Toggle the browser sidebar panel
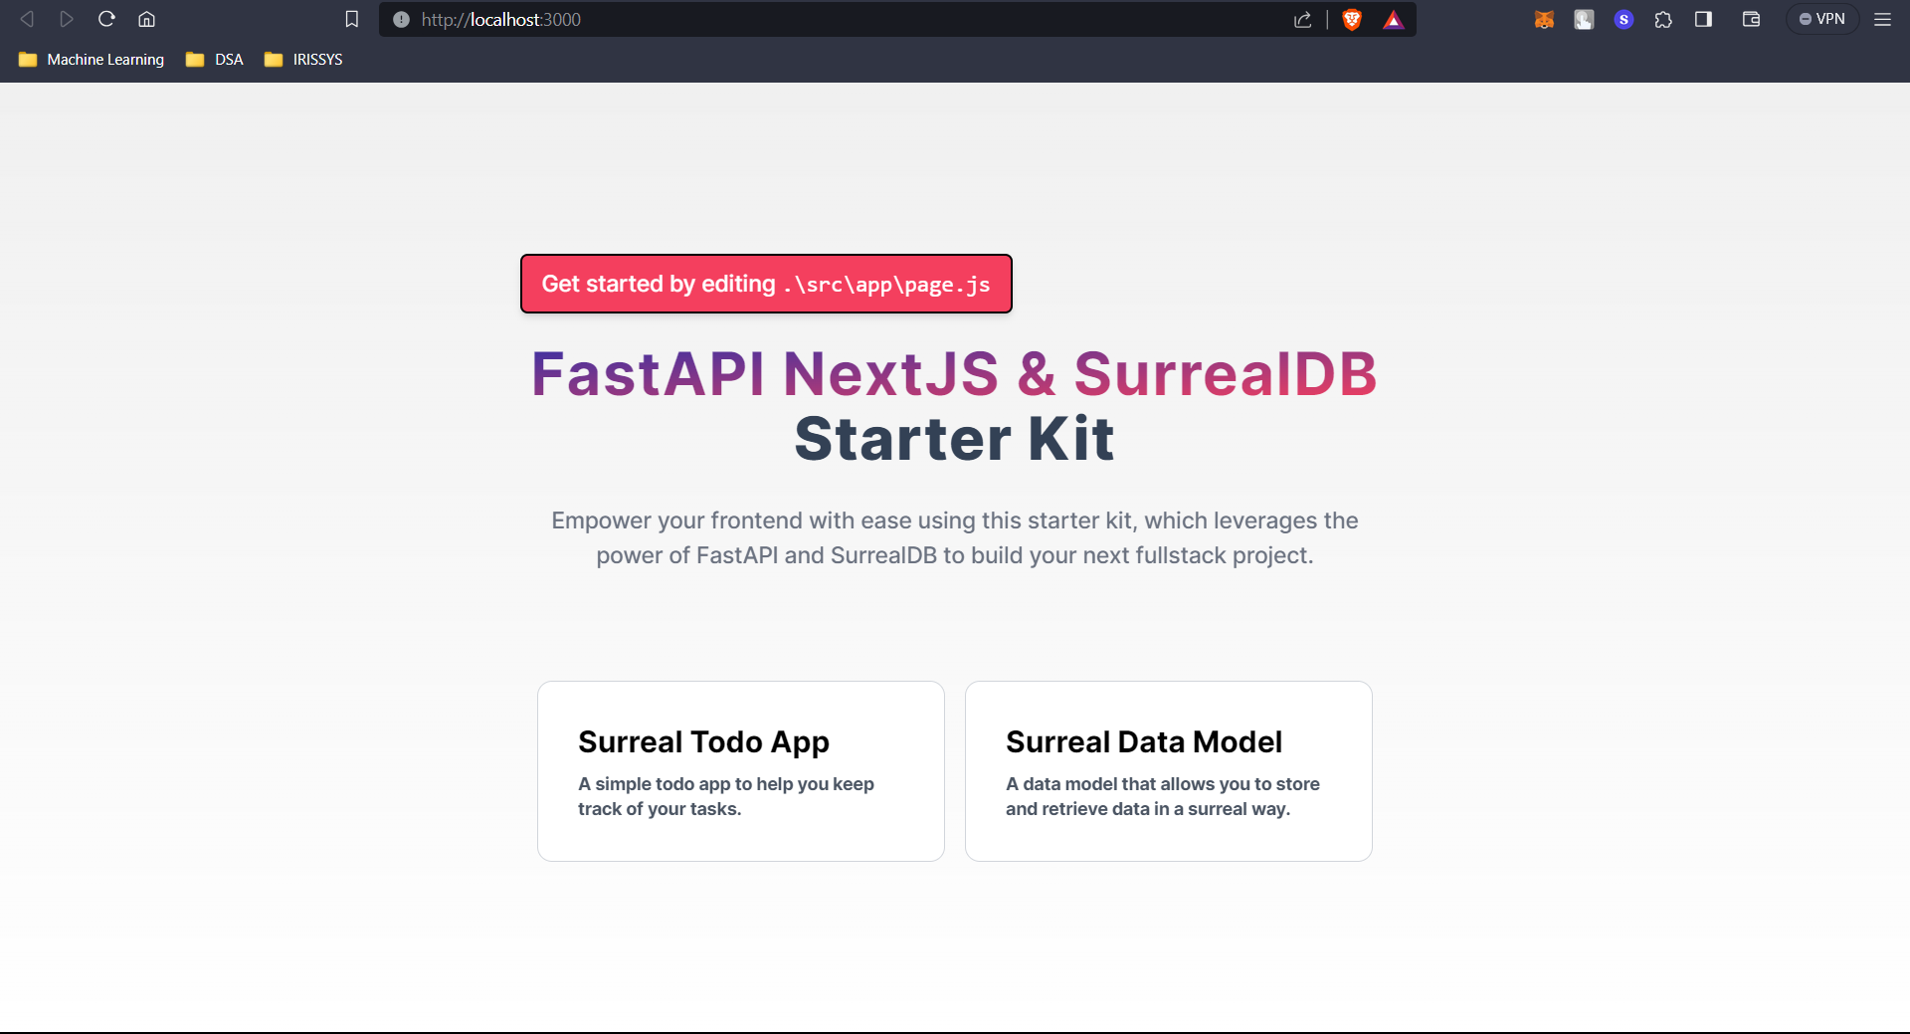The image size is (1910, 1034). pos(1703,19)
